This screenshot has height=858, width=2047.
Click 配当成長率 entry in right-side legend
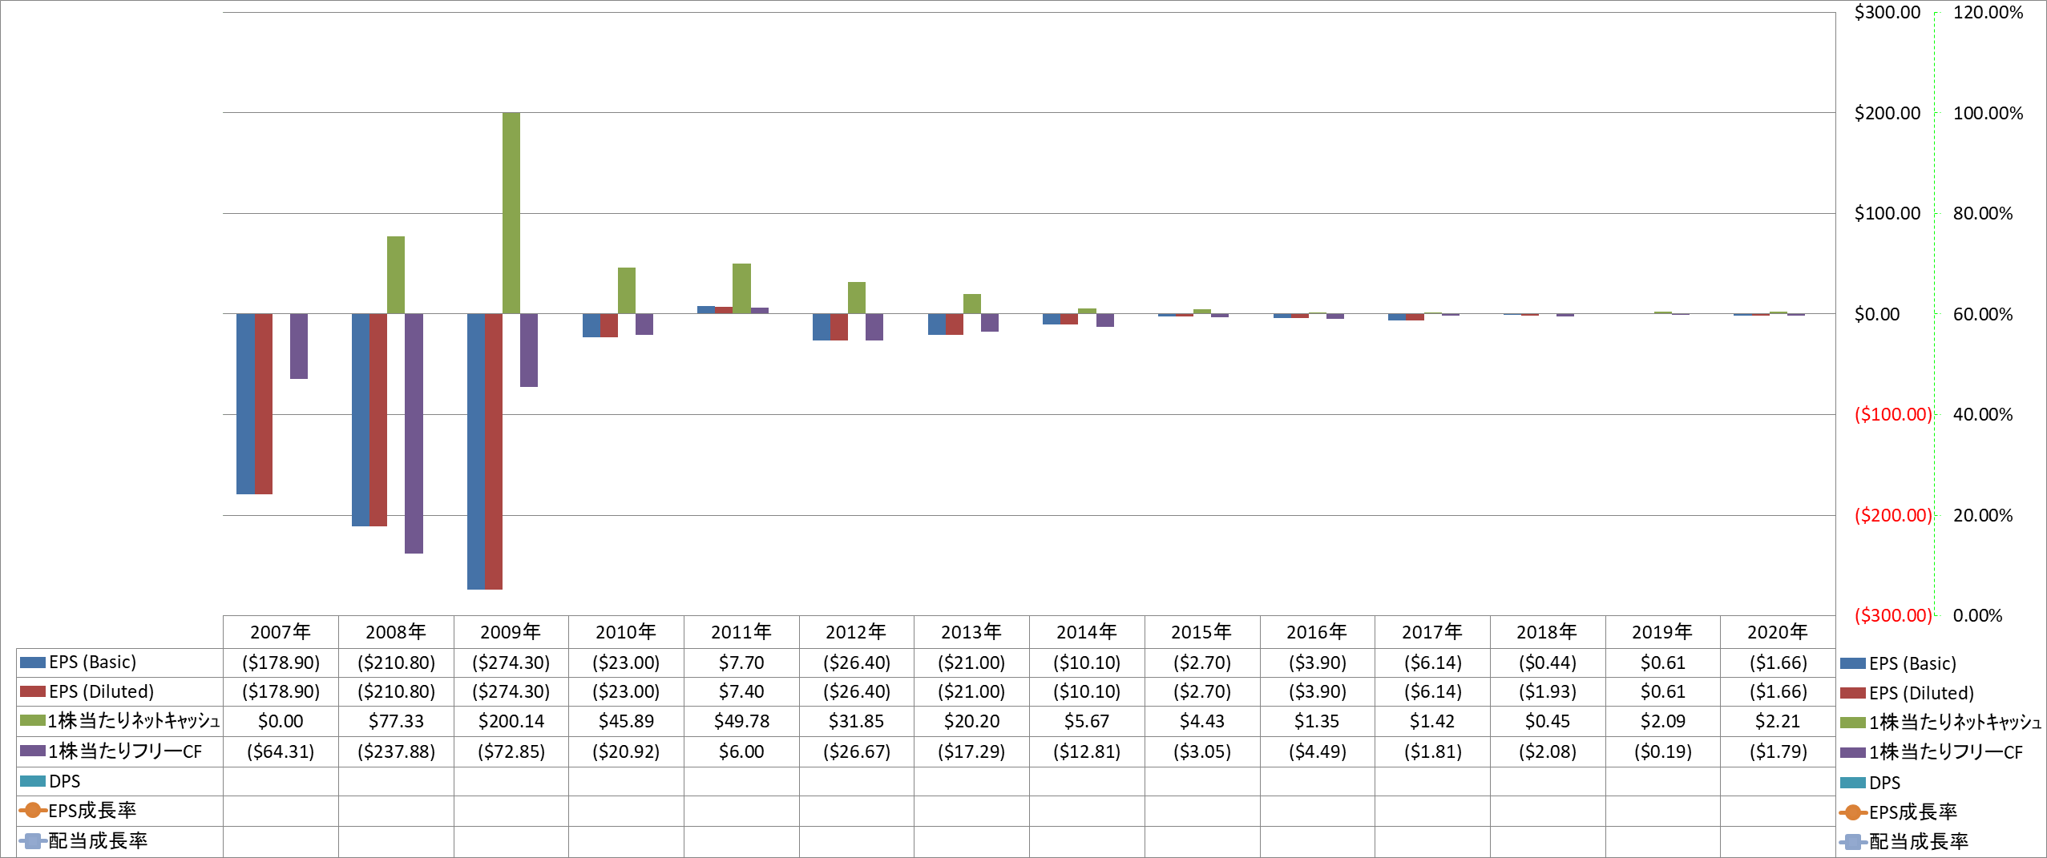1904,842
